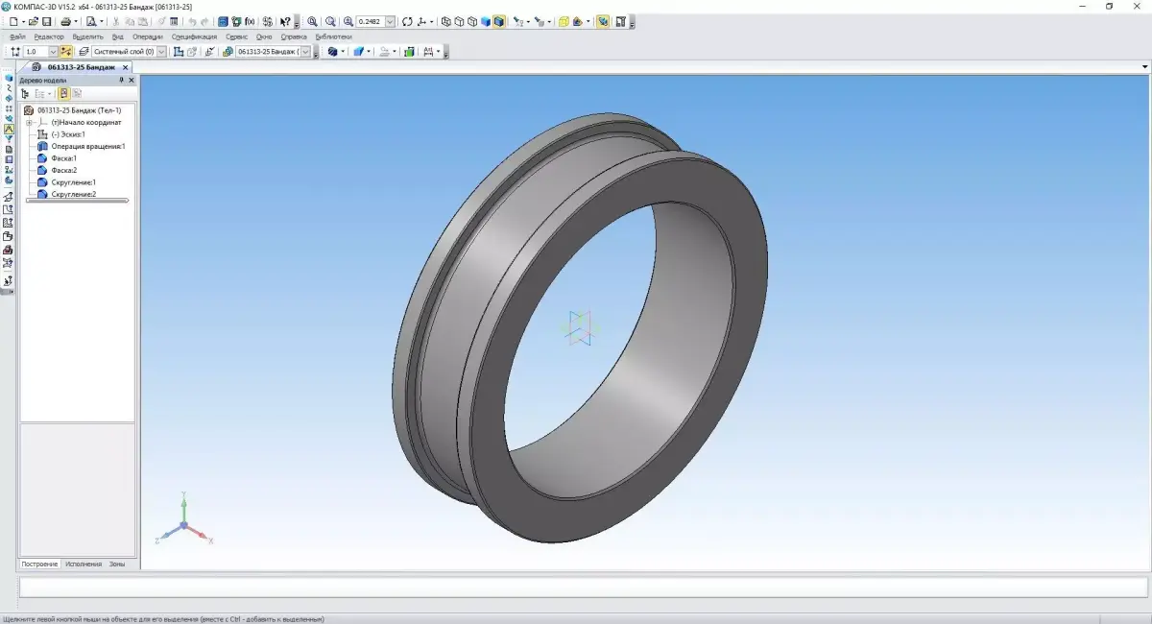The width and height of the screenshot is (1152, 624).
Task: Open the New document dropdown arrow
Action: [x=22, y=21]
